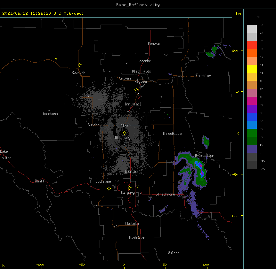The width and height of the screenshot is (276, 269).
Task: Select the Ponoka label
Action: point(154,43)
